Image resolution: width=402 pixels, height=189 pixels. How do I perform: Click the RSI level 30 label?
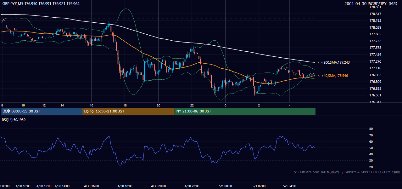click(371, 160)
